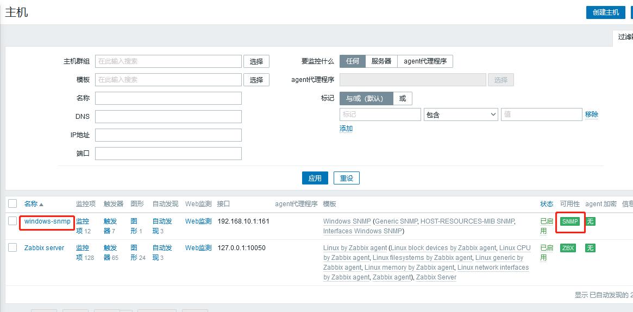Open Web监测 for Zabbix server
Screen dimensions: 633x312
(198, 248)
